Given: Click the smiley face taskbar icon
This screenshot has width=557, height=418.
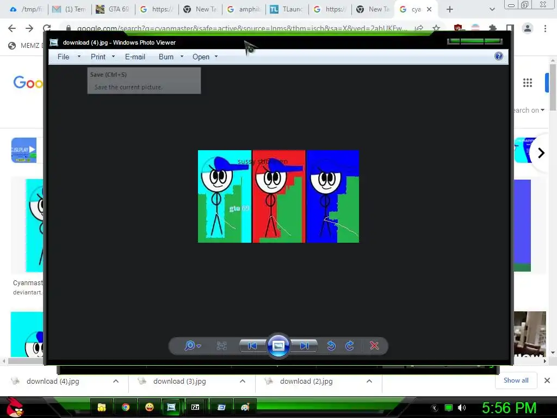Looking at the screenshot, I should (x=149, y=407).
